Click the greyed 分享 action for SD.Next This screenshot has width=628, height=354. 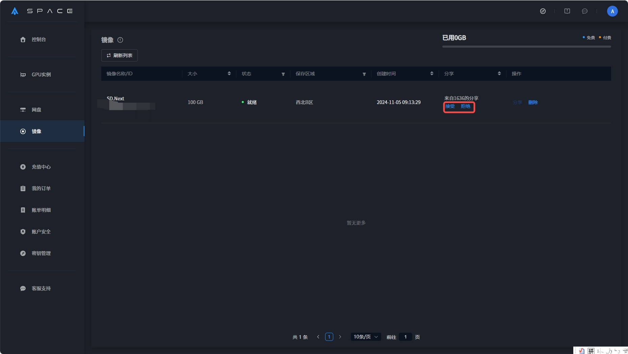pyautogui.click(x=518, y=102)
